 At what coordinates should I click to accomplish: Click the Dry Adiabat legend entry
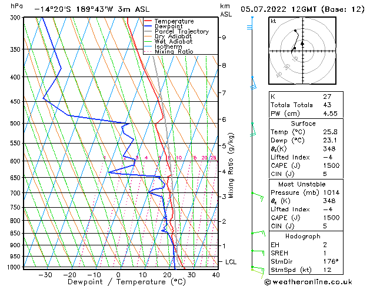click(x=168, y=36)
